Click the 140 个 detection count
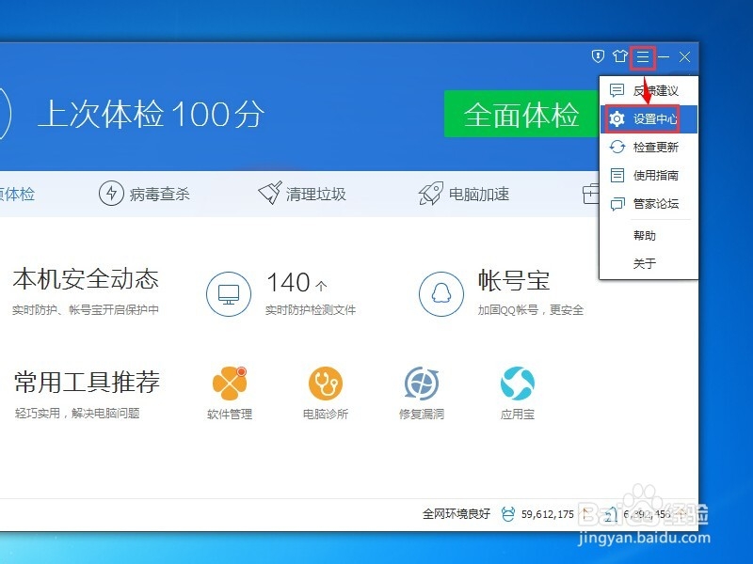This screenshot has height=564, width=753. [x=296, y=282]
